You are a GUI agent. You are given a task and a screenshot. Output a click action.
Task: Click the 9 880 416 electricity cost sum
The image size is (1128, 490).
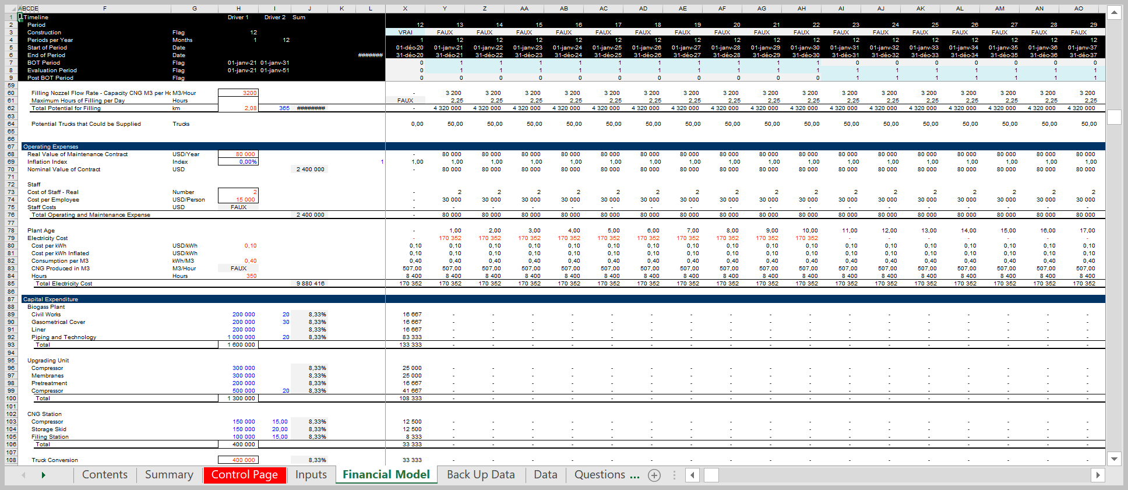pos(311,284)
